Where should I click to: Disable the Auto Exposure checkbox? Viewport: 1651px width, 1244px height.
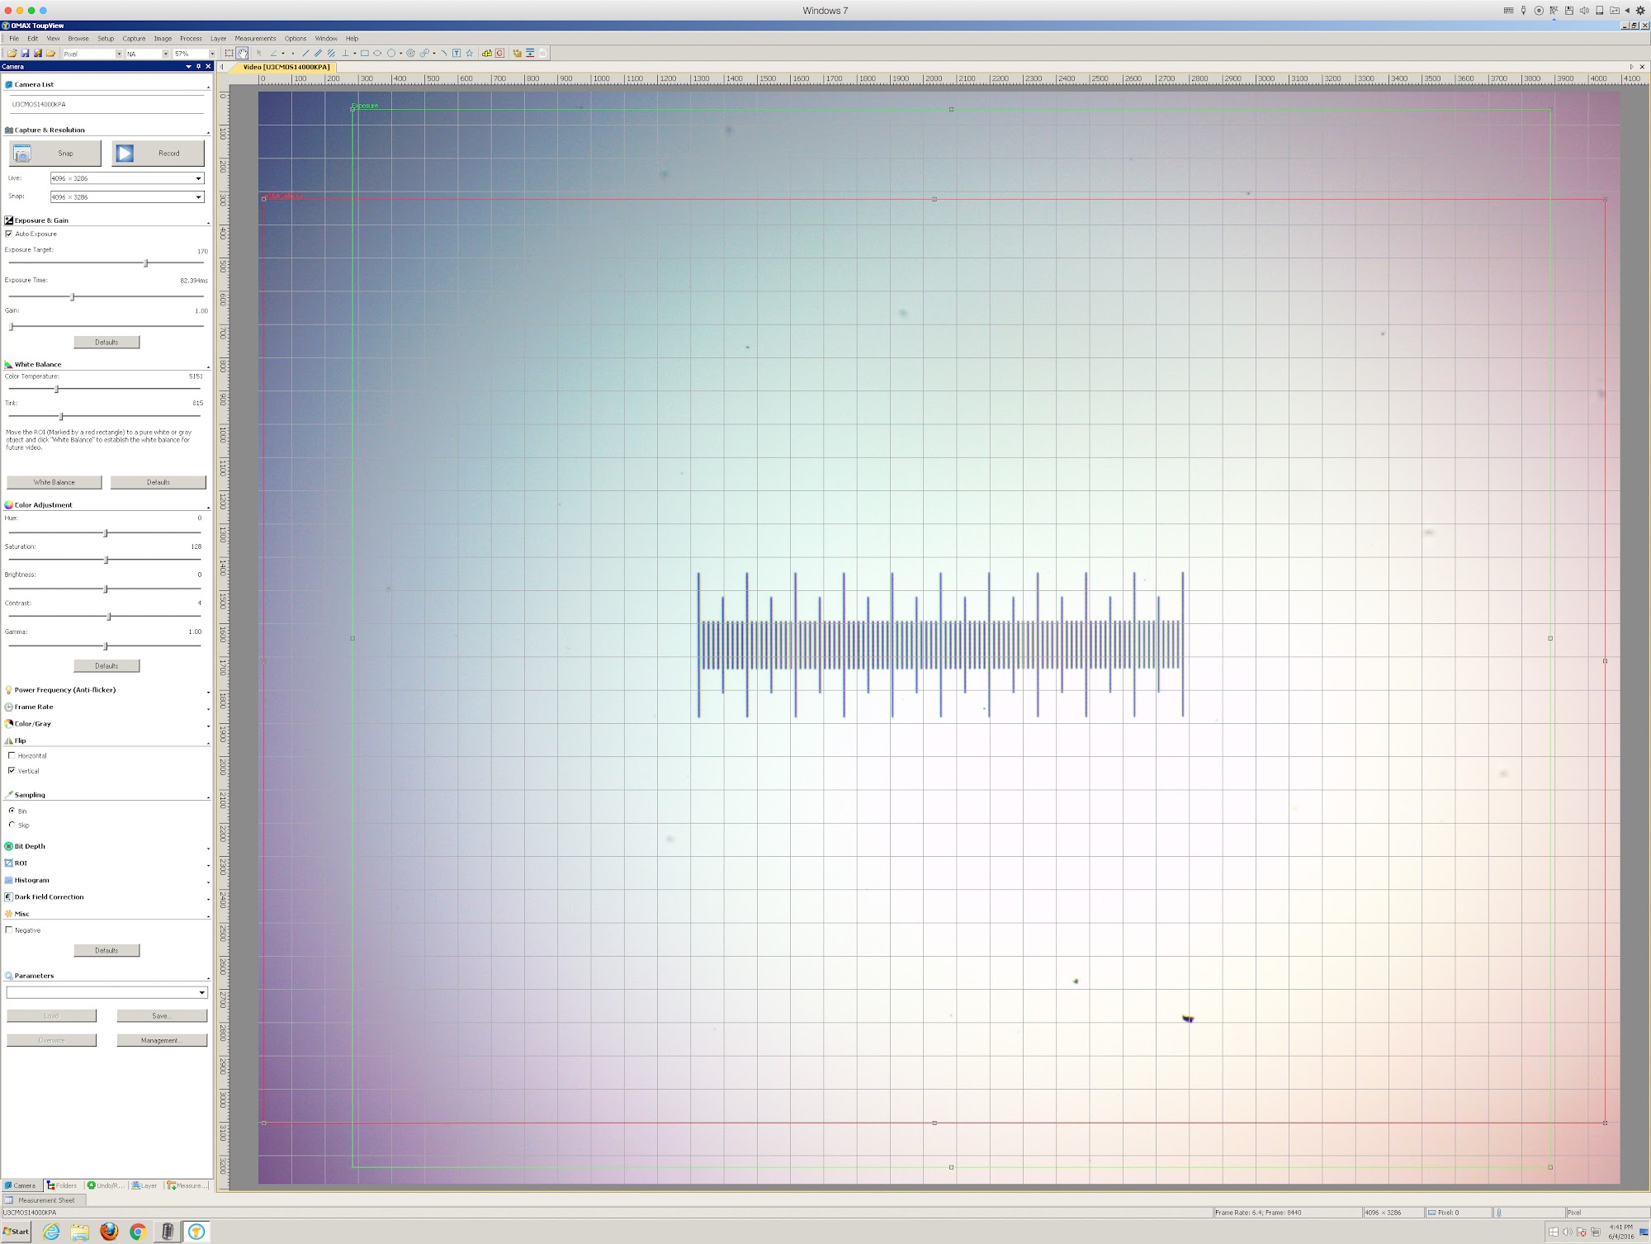9,234
